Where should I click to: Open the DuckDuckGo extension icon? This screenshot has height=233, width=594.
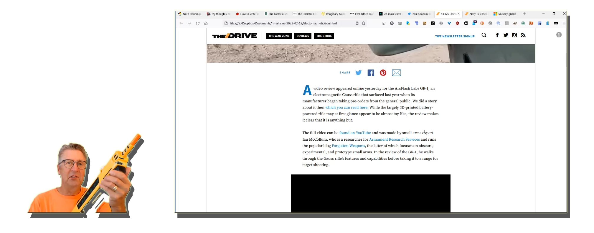point(482,23)
